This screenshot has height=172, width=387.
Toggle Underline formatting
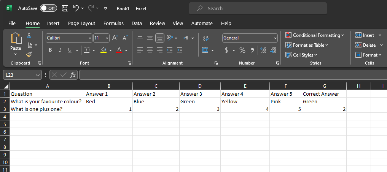(70, 50)
